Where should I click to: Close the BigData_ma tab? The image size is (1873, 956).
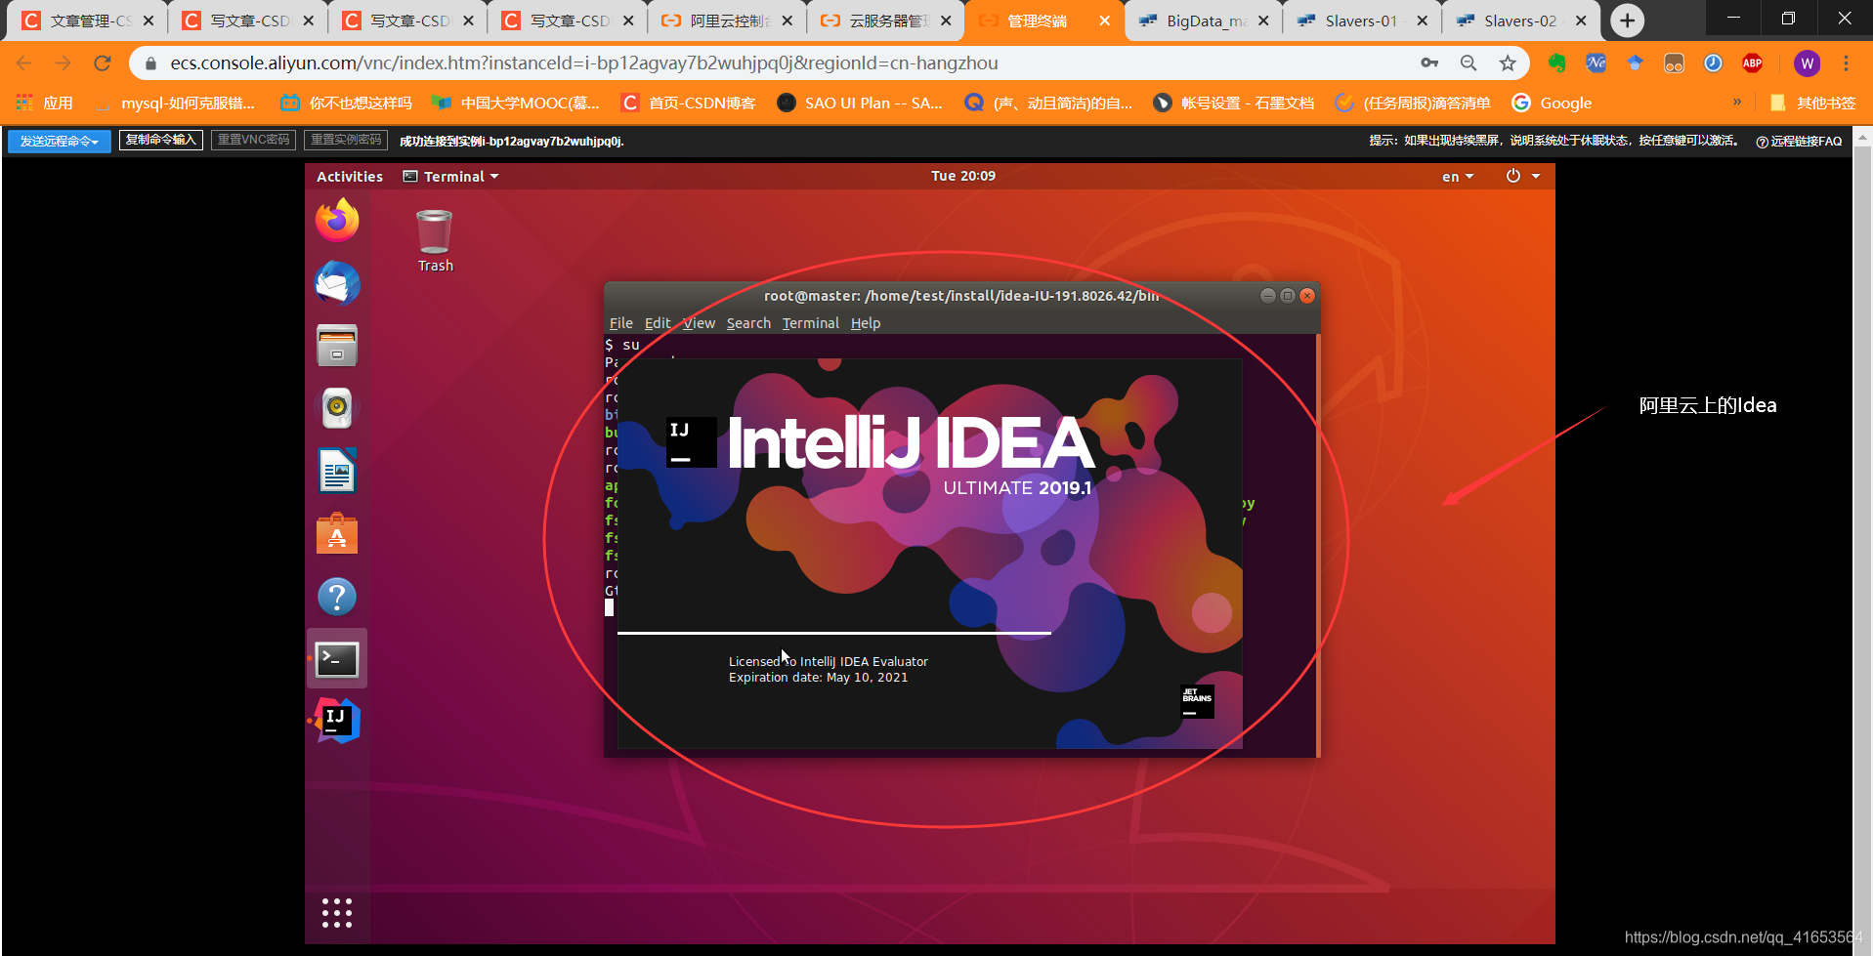tap(1263, 21)
